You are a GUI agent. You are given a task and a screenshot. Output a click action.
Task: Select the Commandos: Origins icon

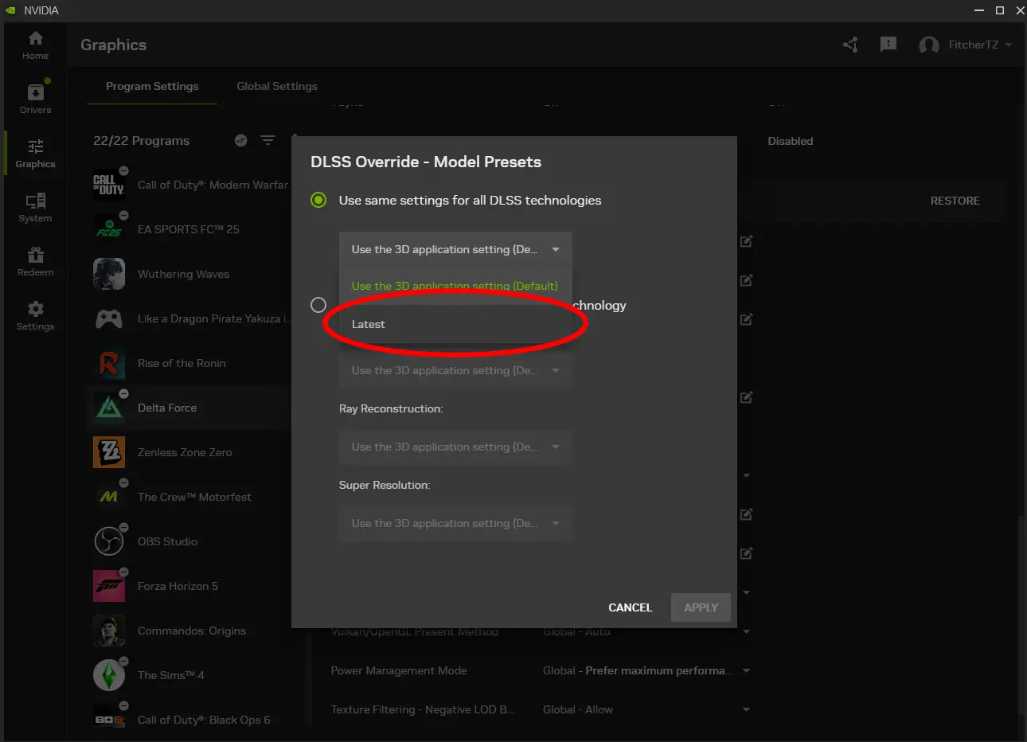[x=109, y=631]
